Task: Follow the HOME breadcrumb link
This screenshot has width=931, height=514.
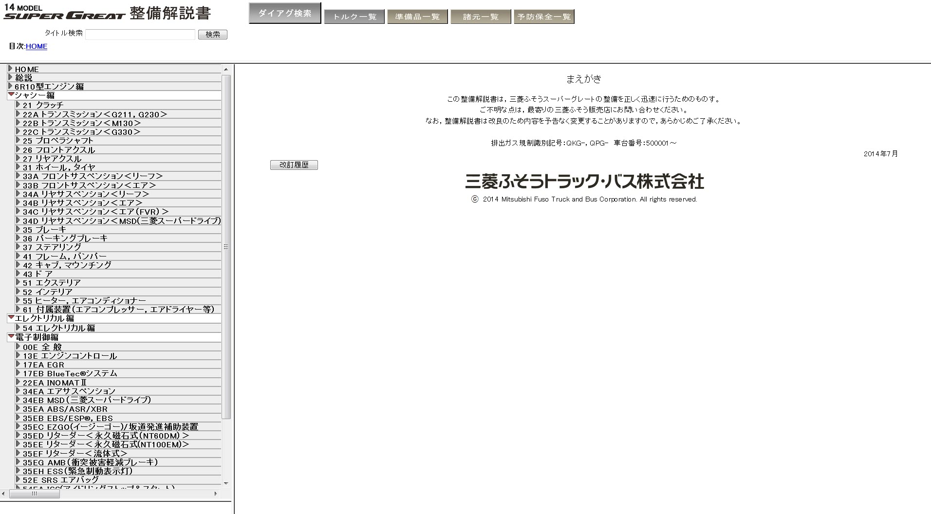Action: point(37,46)
